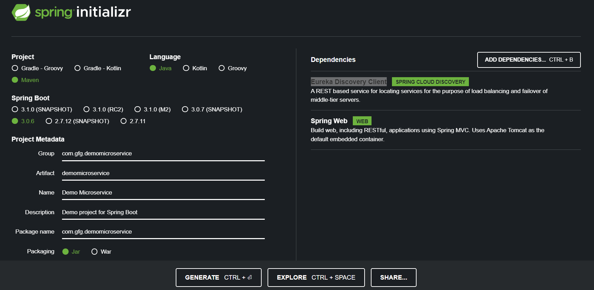Click the Share button

393,278
